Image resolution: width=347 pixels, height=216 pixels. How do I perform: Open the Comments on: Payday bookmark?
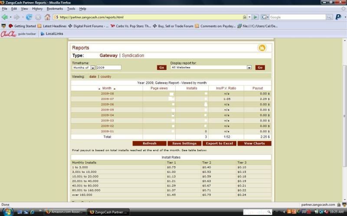coord(215,26)
